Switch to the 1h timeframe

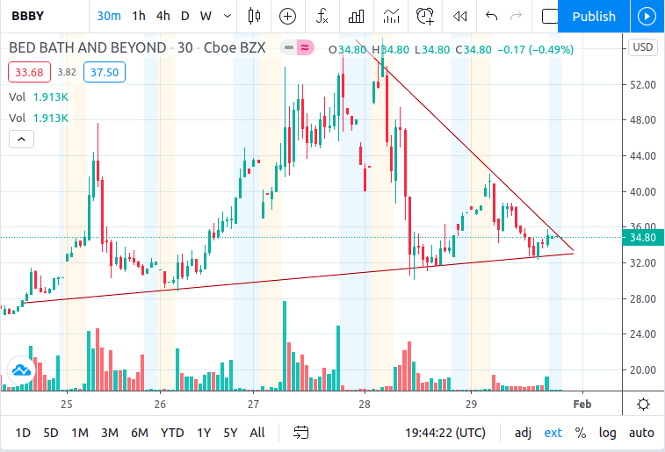[139, 16]
